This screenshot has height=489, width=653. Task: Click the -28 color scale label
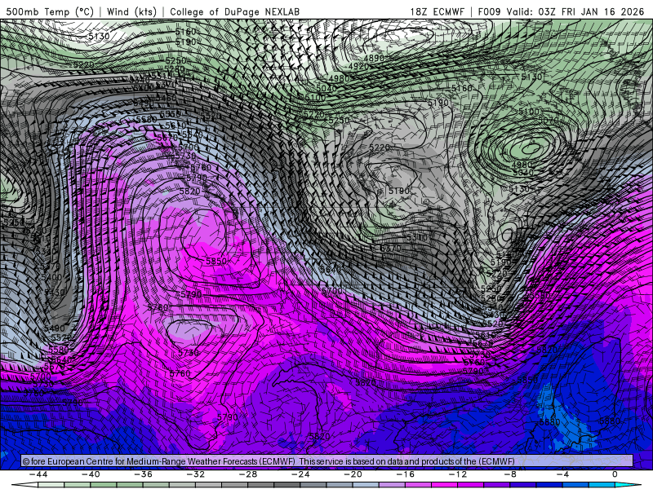pos(248,474)
